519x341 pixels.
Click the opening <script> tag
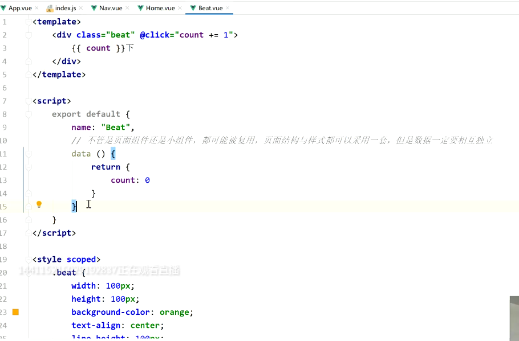click(52, 101)
